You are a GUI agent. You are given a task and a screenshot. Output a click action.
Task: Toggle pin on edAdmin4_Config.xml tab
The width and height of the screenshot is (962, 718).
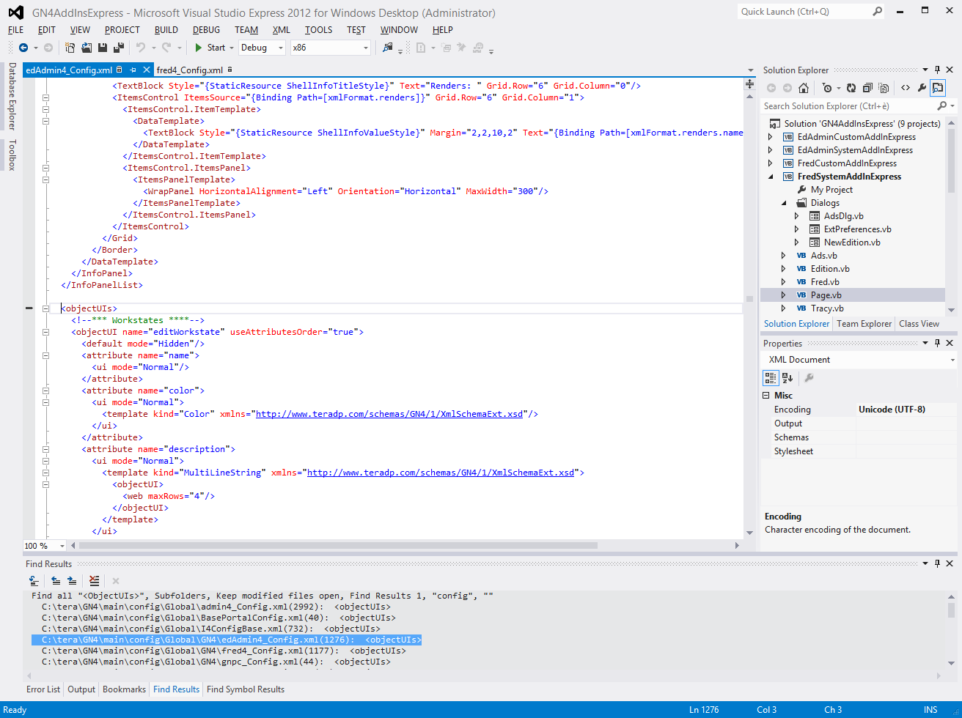coord(133,70)
